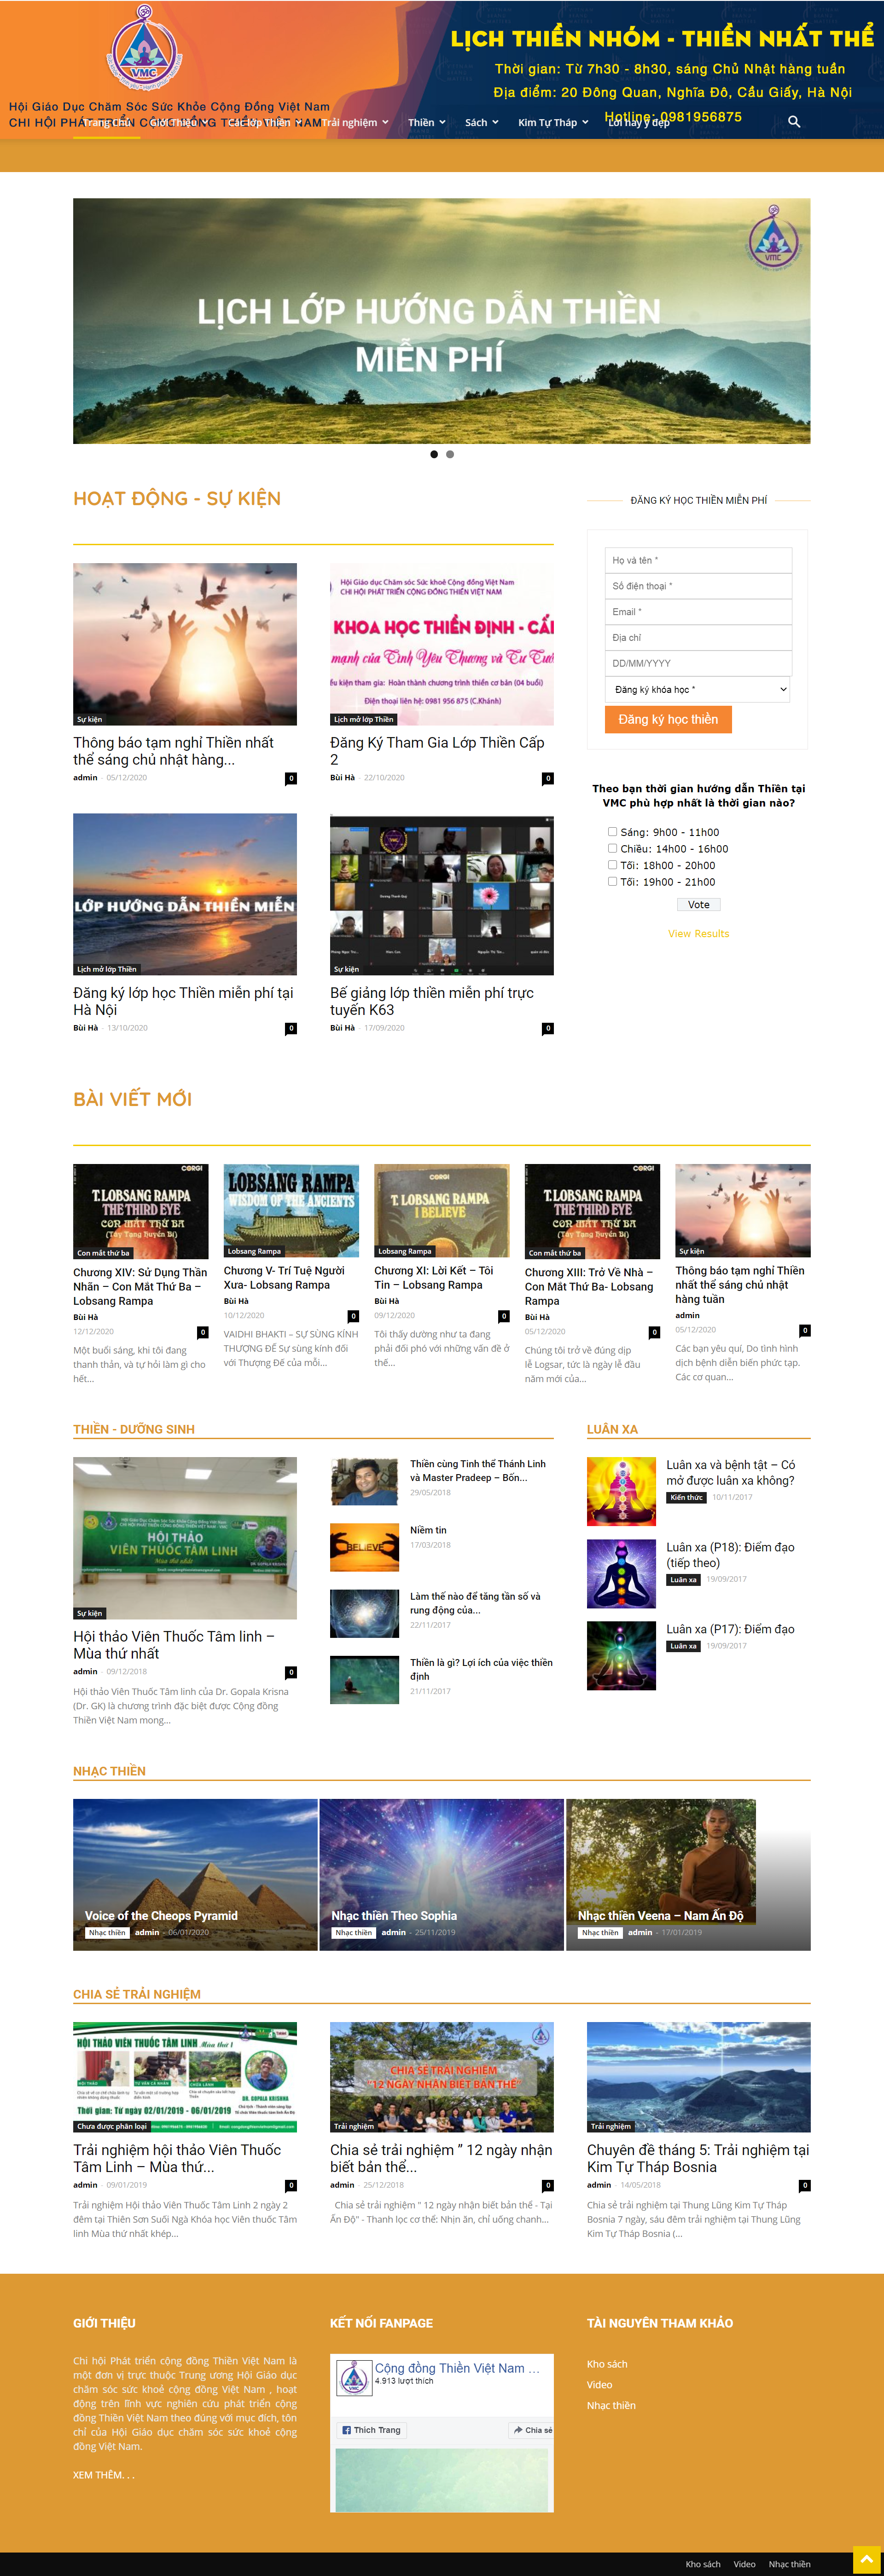The height and width of the screenshot is (2576, 884).
Task: Click the search magnifier icon in header
Action: (794, 122)
